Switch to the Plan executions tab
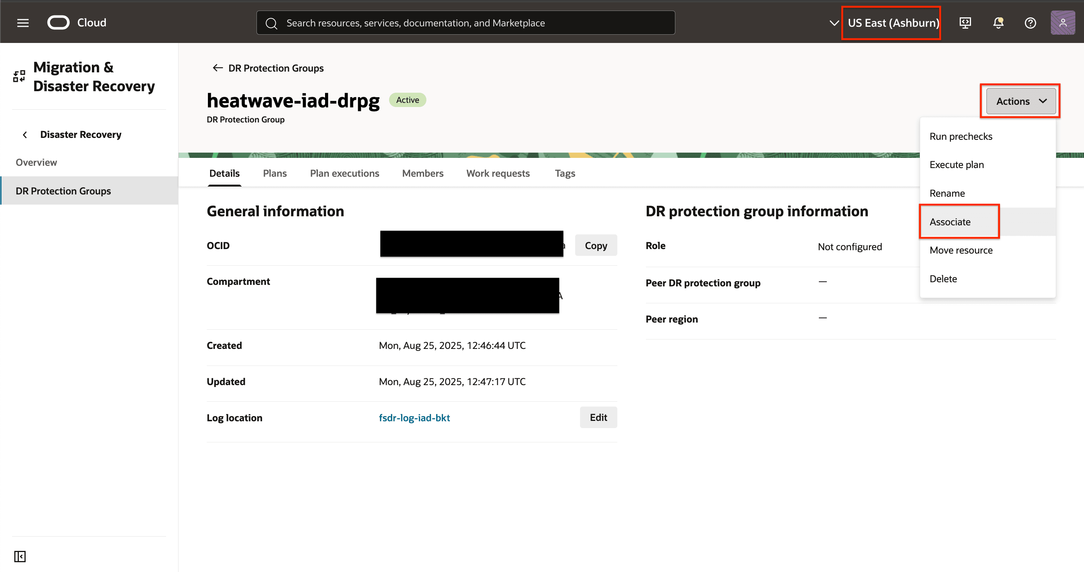Image resolution: width=1084 pixels, height=572 pixels. click(x=344, y=173)
